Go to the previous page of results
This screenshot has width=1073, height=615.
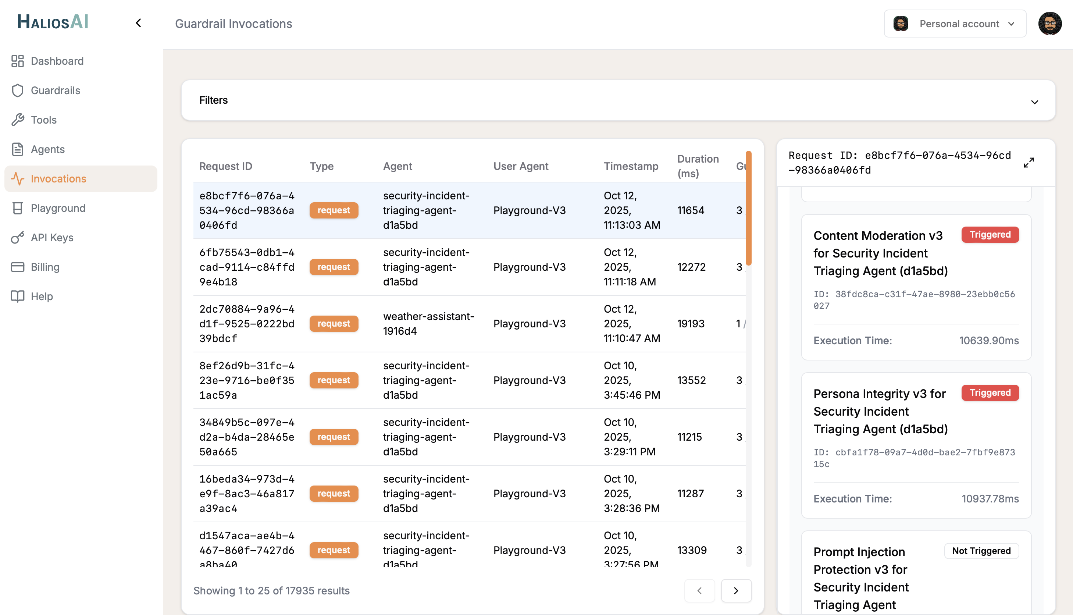(700, 590)
